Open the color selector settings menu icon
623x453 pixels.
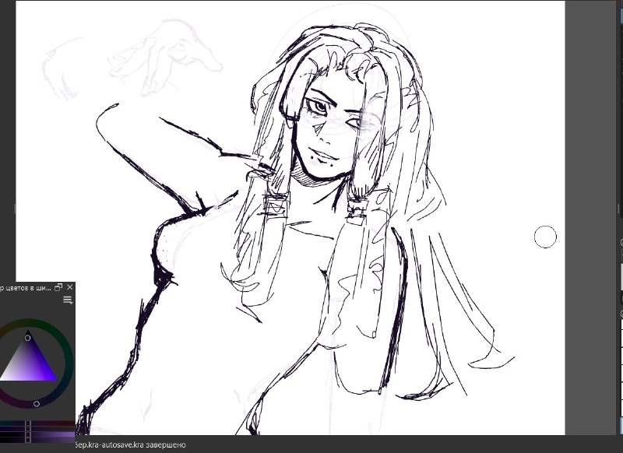(68, 300)
